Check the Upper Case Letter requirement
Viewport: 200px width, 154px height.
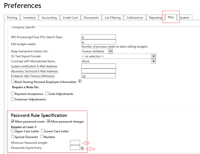coord(13,131)
